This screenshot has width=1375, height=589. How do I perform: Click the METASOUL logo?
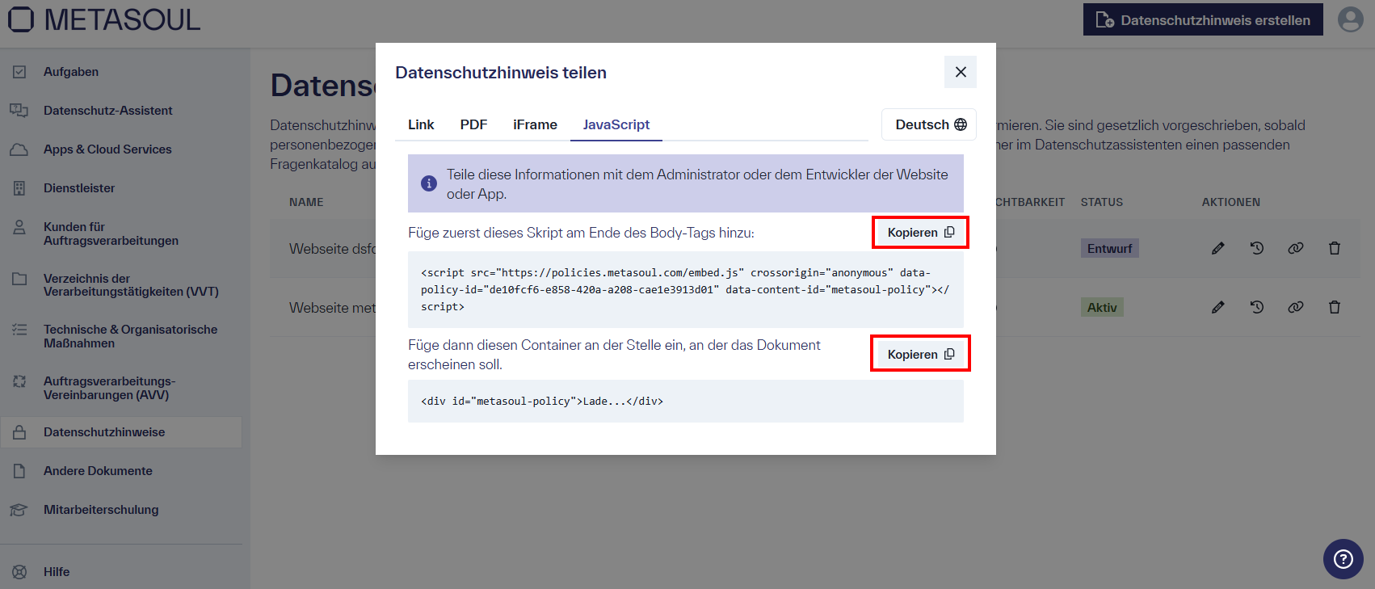pos(105,19)
